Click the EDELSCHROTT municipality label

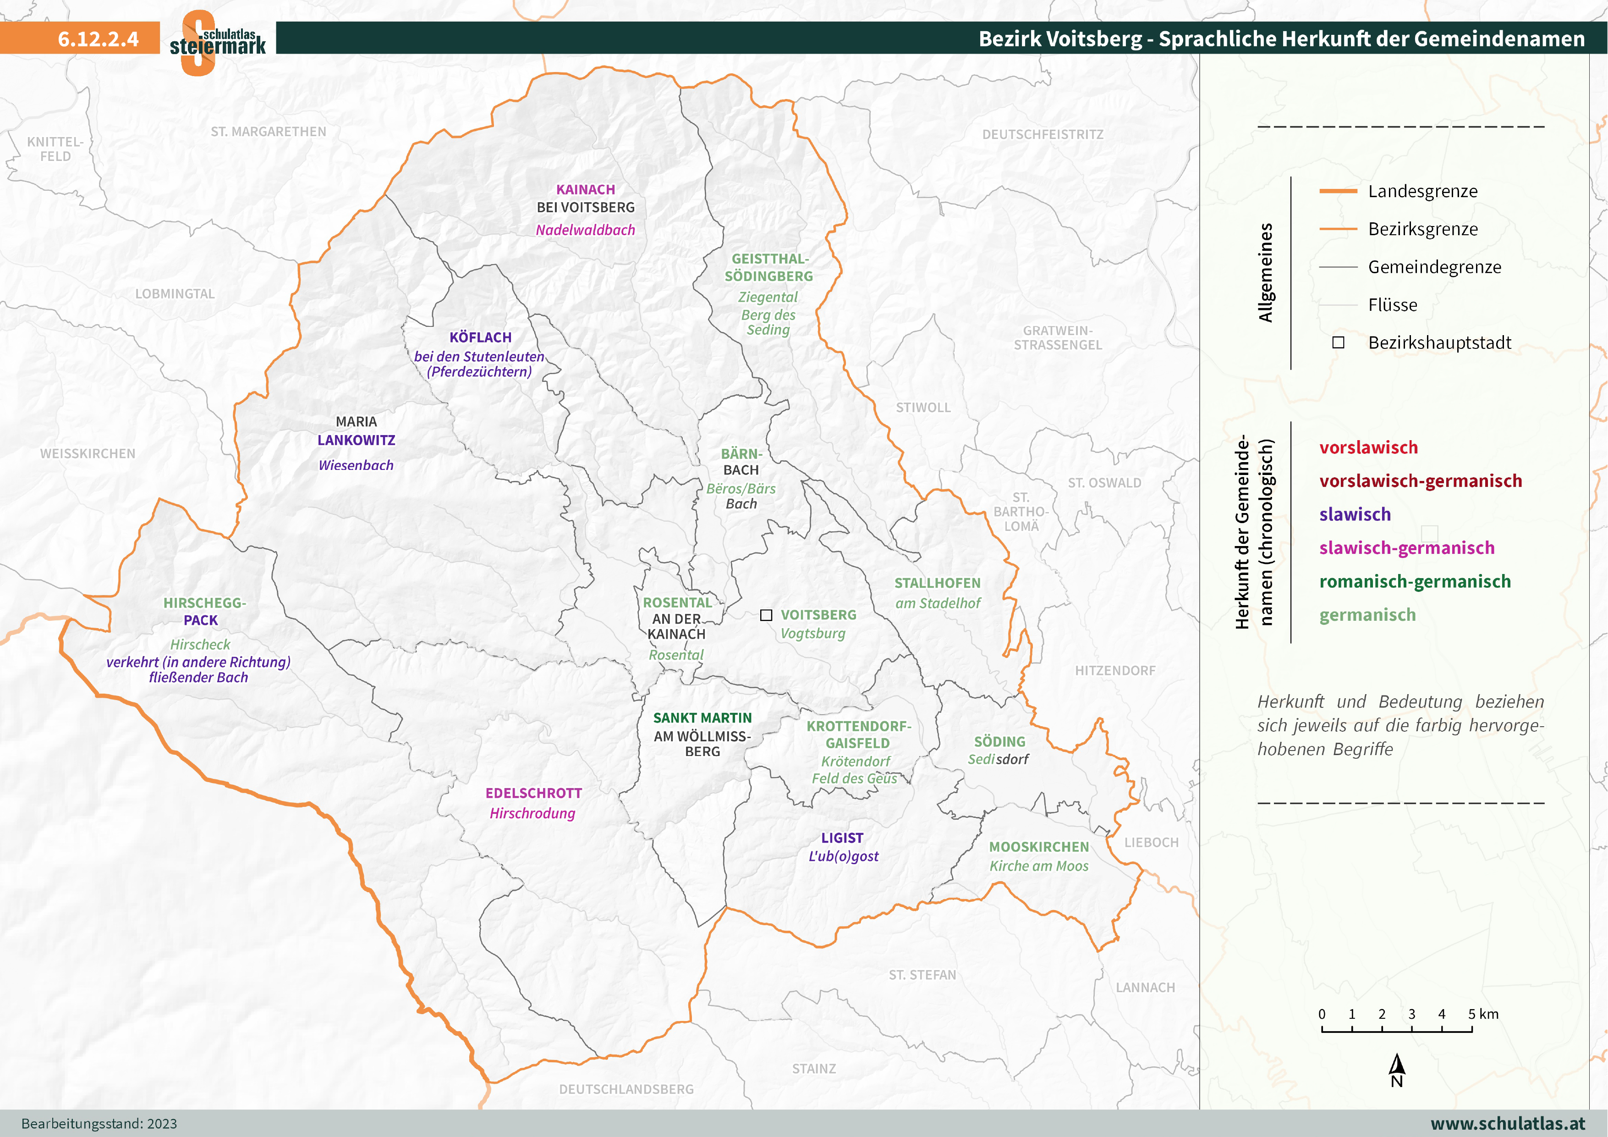[x=534, y=793]
